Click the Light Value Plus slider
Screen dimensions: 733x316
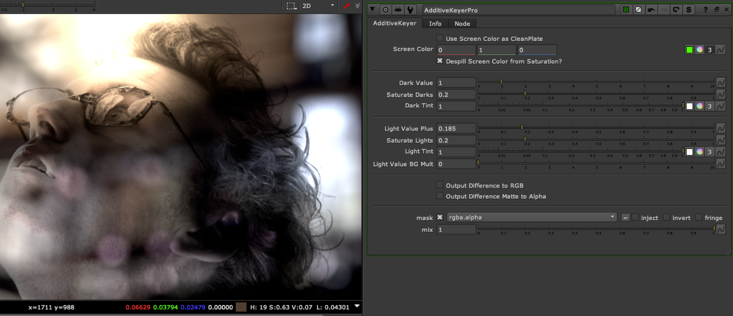[x=596, y=128]
